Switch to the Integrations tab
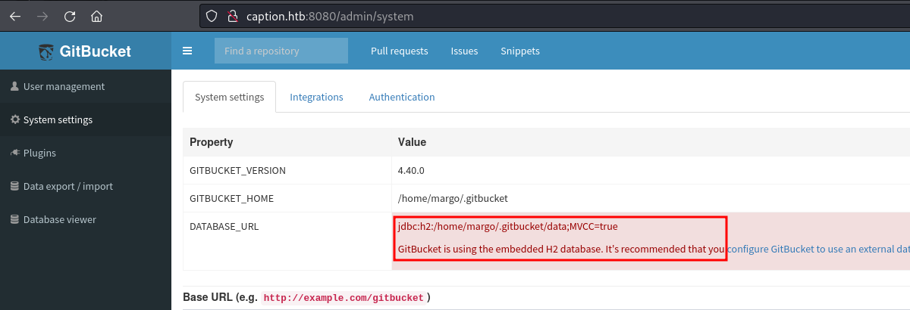910x310 pixels. [316, 97]
